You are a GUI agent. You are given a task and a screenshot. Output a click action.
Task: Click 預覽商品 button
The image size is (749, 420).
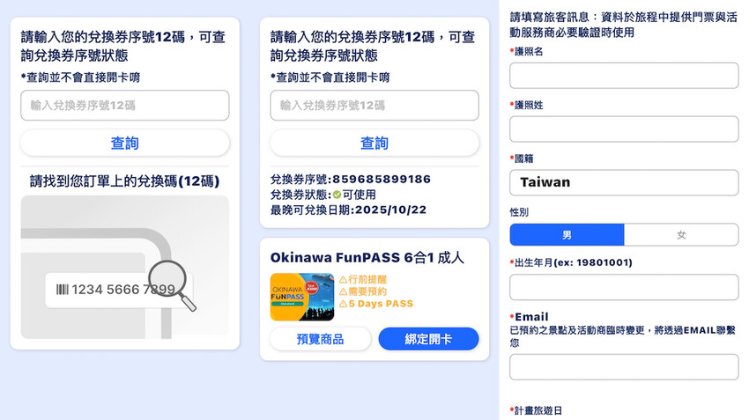point(320,339)
